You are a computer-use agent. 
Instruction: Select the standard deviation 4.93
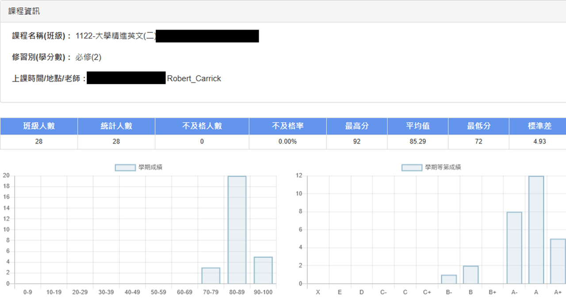point(540,141)
